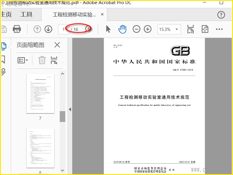Open the more tools ellipsis menu
The image size is (233, 175).
click(219, 29)
